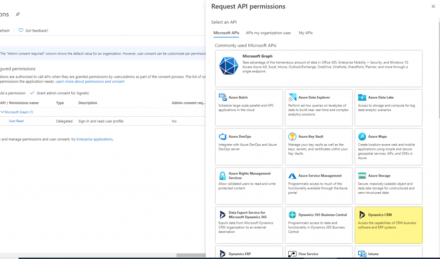Viewport: 440px width, 259px height.
Task: Click the Azure DevOps icon
Action: pos(223,136)
